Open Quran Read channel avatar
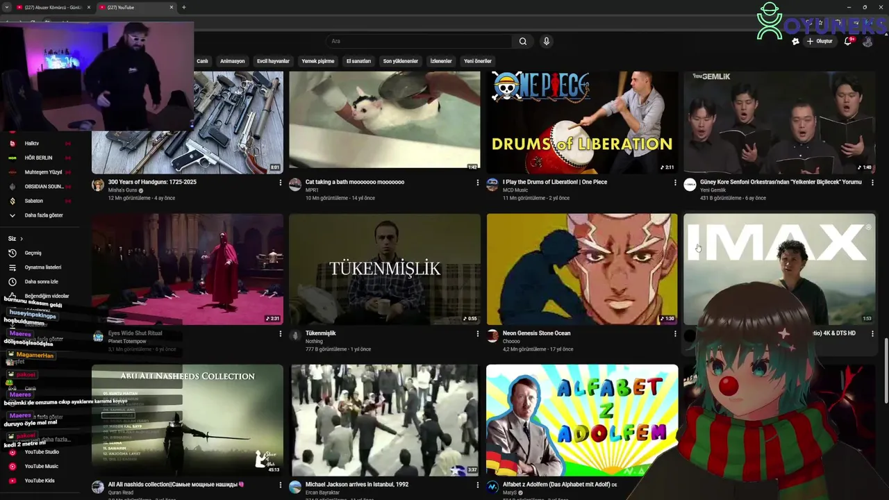889x500 pixels. (x=98, y=487)
